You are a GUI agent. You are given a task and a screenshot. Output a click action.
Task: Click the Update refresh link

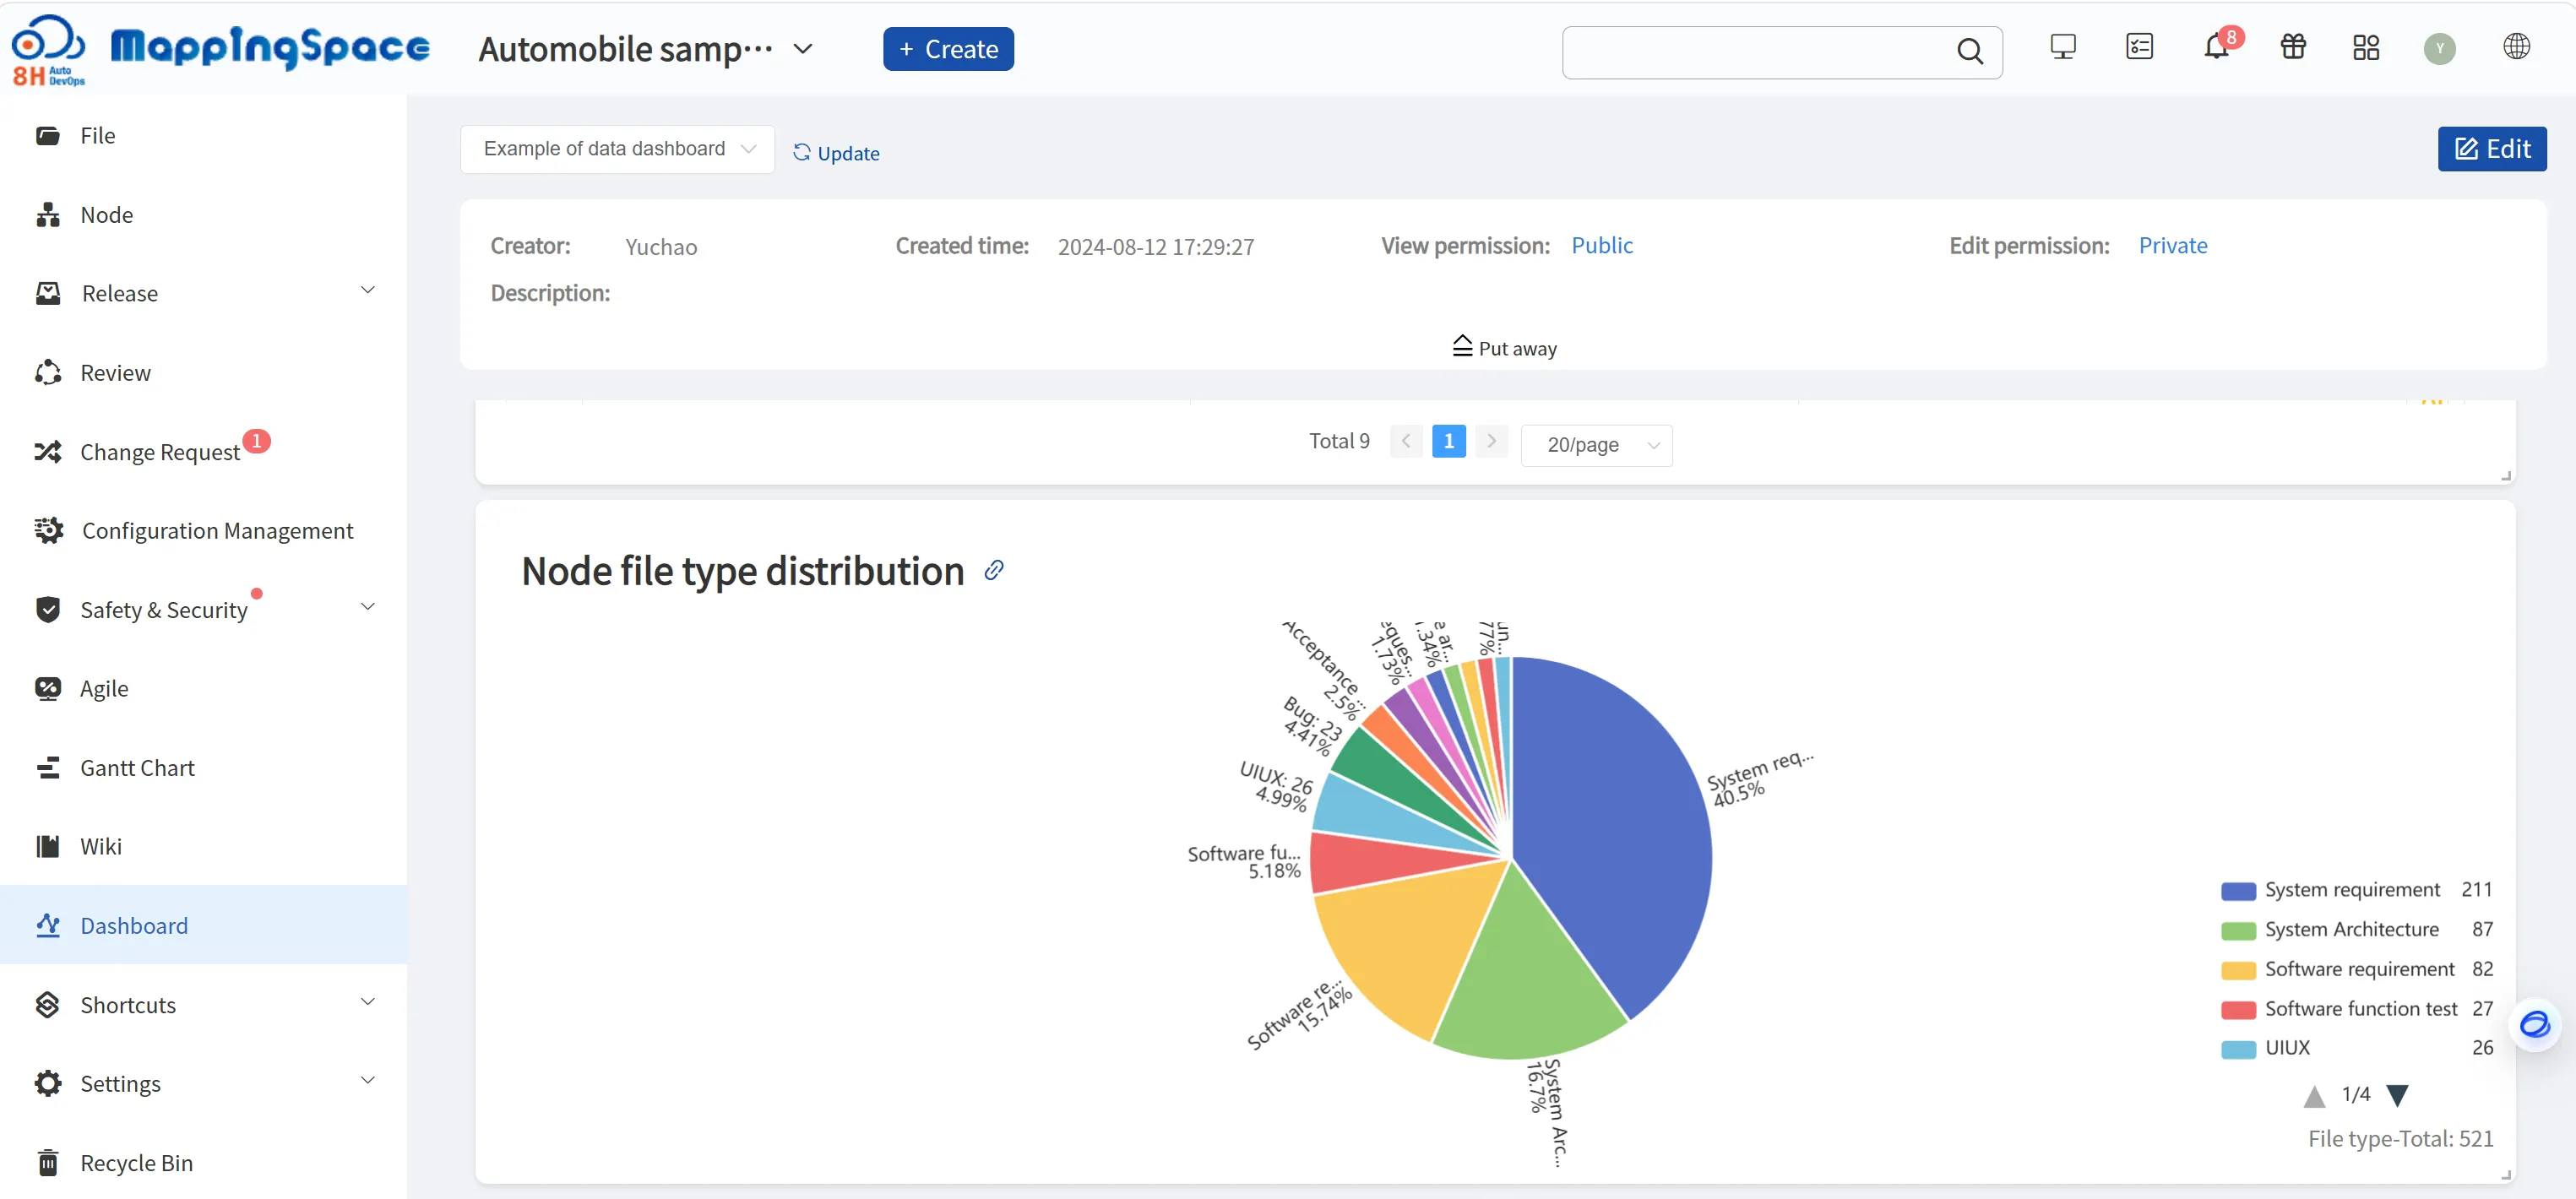[x=836, y=153]
